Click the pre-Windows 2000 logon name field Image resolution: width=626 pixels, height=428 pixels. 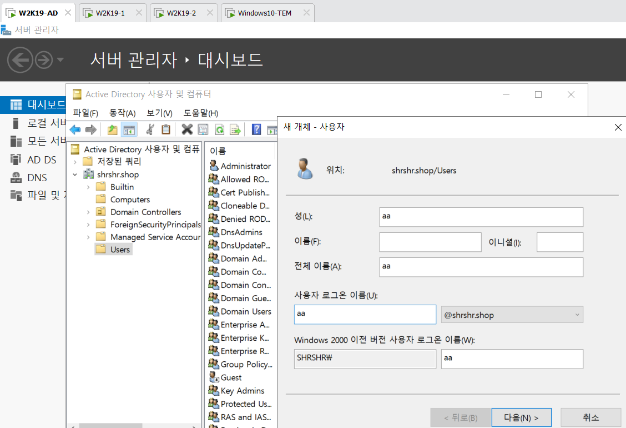pos(512,359)
